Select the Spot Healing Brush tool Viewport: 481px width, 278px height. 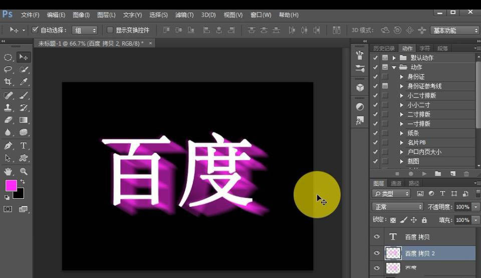[x=8, y=96]
